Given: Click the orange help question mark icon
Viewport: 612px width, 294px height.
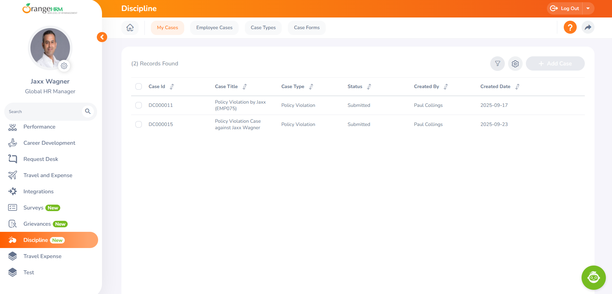Looking at the screenshot, I should coord(570,27).
